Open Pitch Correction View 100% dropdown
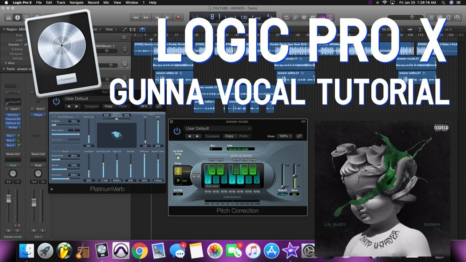This screenshot has height=262, width=466. click(284, 136)
